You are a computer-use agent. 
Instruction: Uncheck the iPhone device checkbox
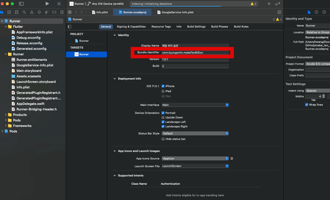click(x=163, y=86)
